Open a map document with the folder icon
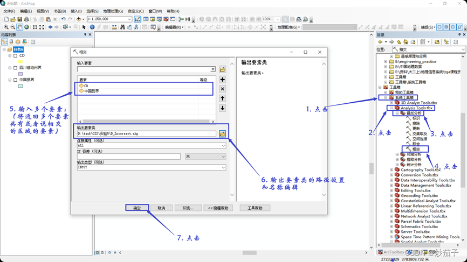The width and height of the screenshot is (467, 262). point(13,19)
